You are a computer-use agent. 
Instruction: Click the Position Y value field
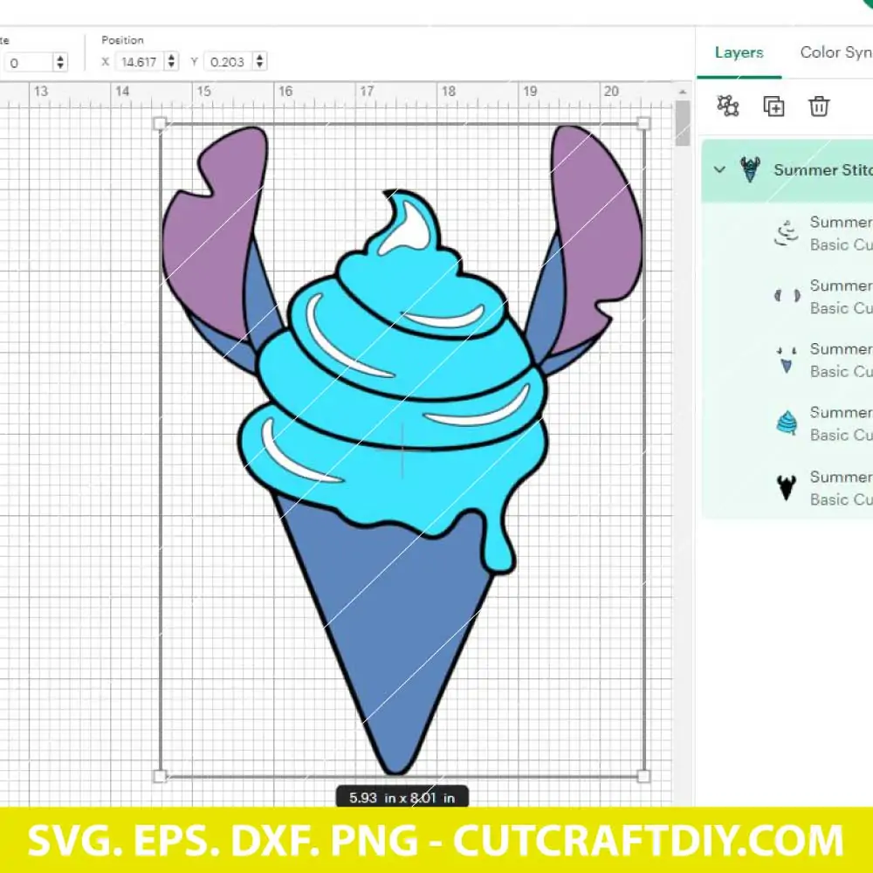coord(228,62)
